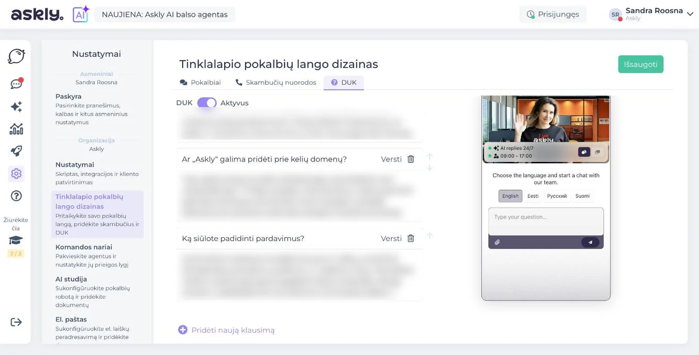The width and height of the screenshot is (699, 355).
Task: Click Versti for sales increase question
Action: coord(391,238)
